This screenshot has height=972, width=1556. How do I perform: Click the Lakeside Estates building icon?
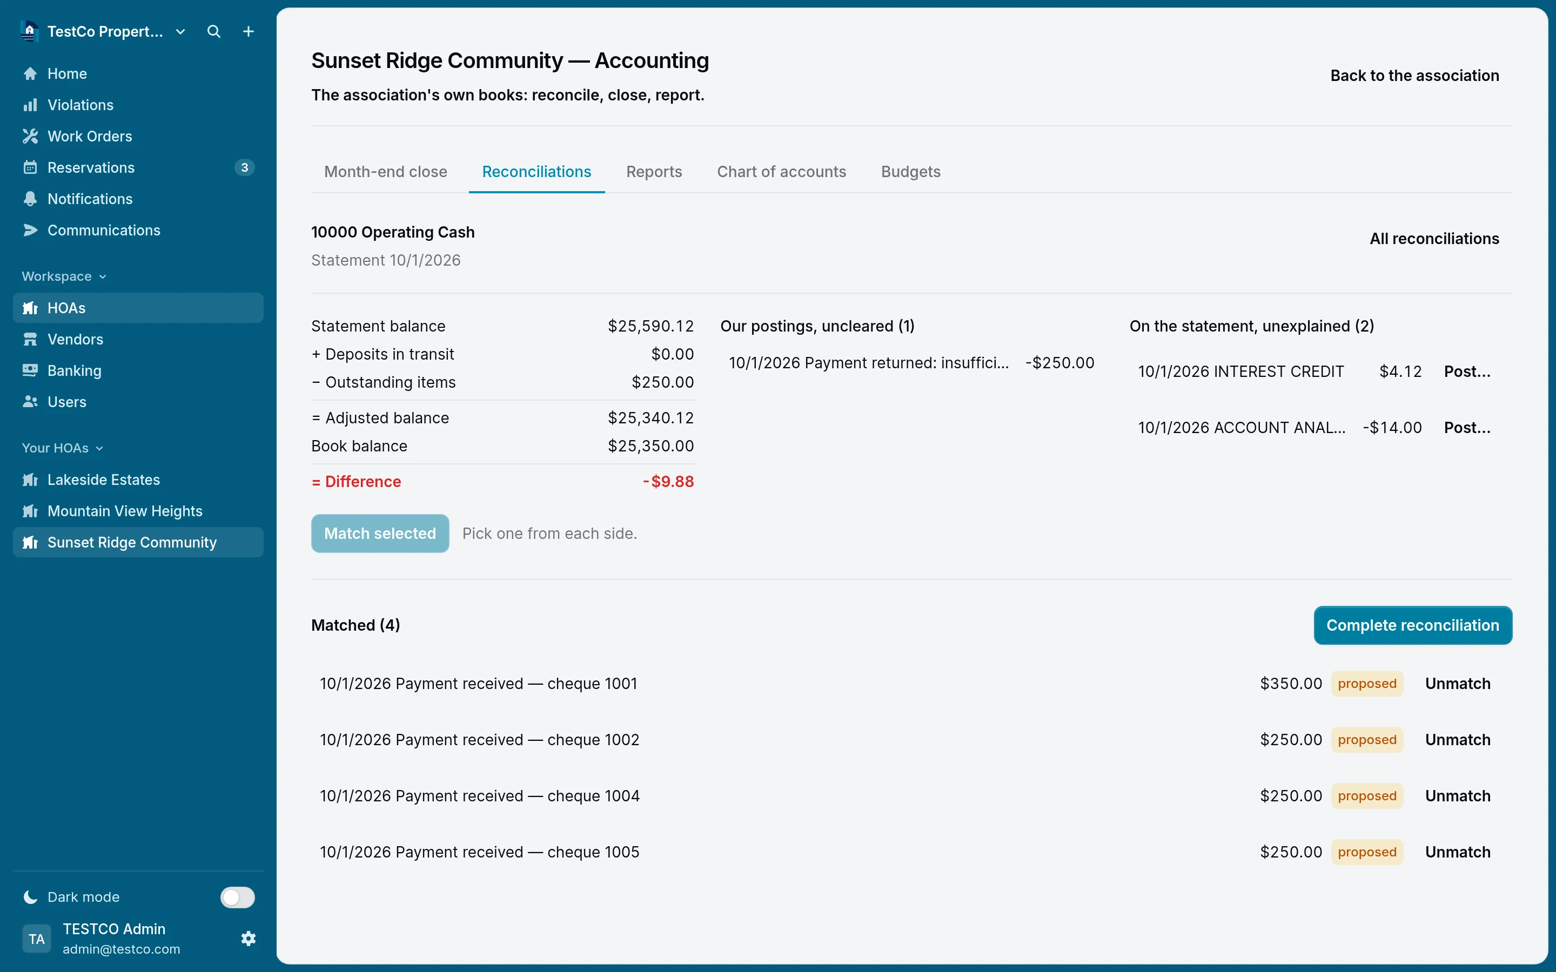(30, 480)
